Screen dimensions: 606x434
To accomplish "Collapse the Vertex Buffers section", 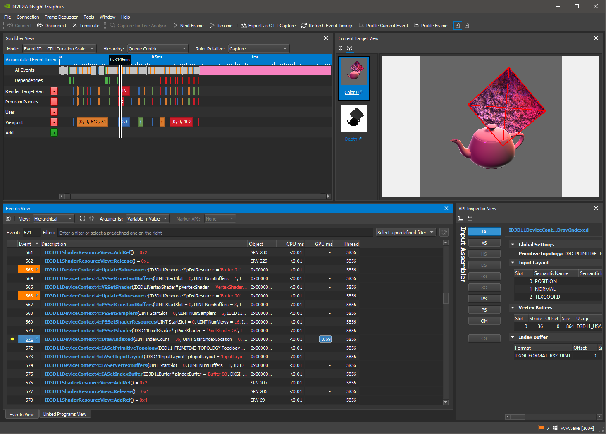I will click(x=513, y=308).
